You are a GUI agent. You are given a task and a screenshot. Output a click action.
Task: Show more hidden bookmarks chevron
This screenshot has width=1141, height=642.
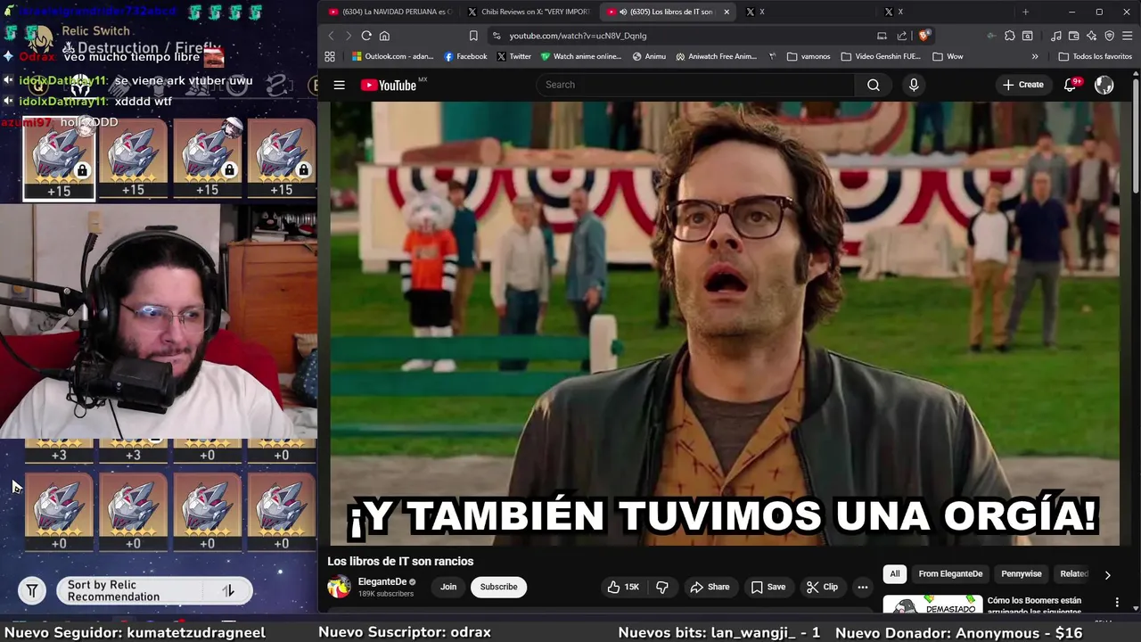1035,56
